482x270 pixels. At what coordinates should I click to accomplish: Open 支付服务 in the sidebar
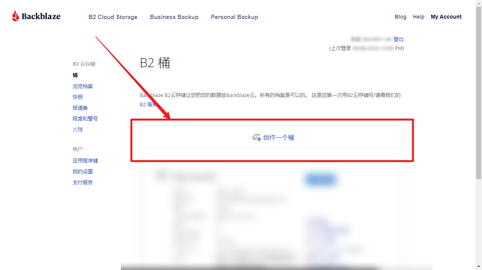click(83, 182)
